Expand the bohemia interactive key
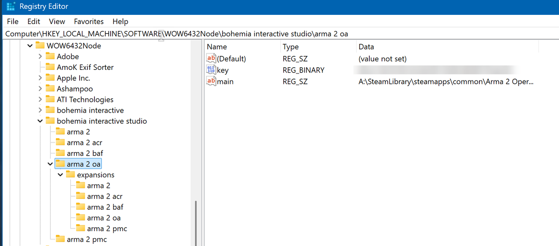Image resolution: width=559 pixels, height=246 pixels. (40, 110)
